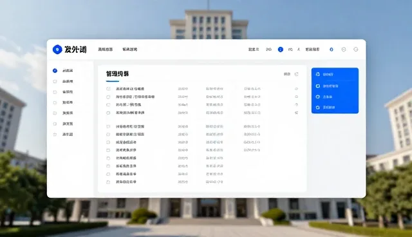This screenshot has width=412, height=237.
Task: Click the action icon ending the first row
Action: point(296,89)
